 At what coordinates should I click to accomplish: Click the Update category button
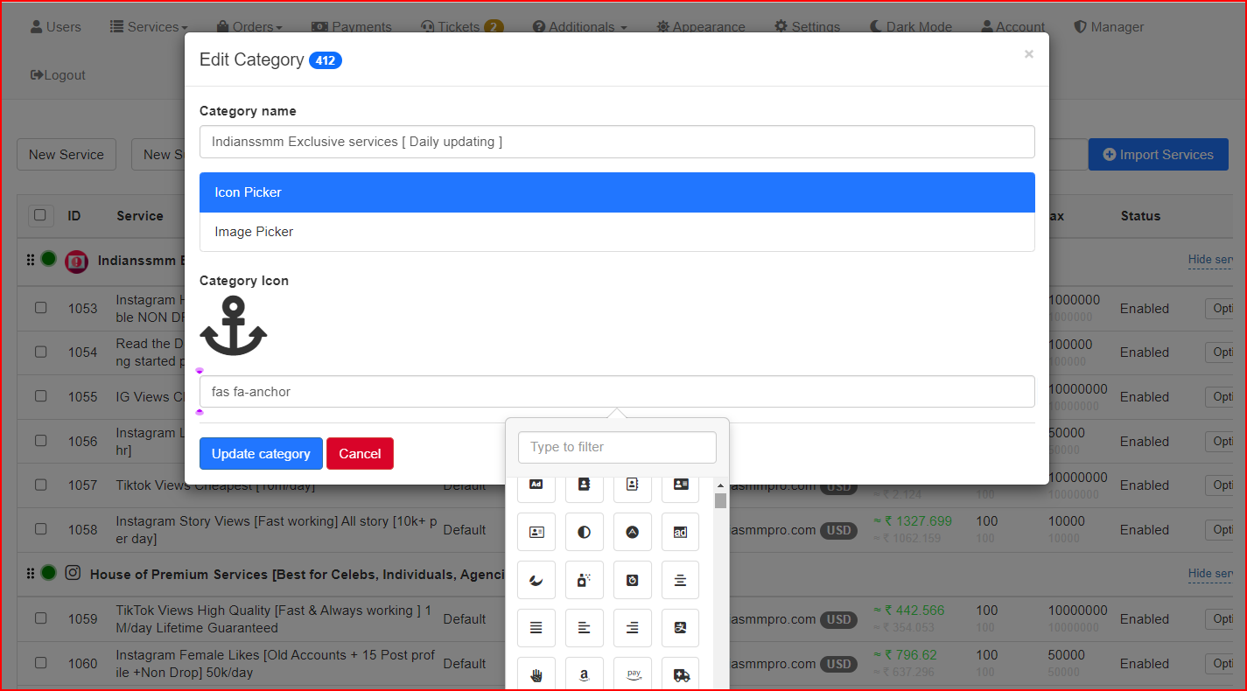point(261,454)
